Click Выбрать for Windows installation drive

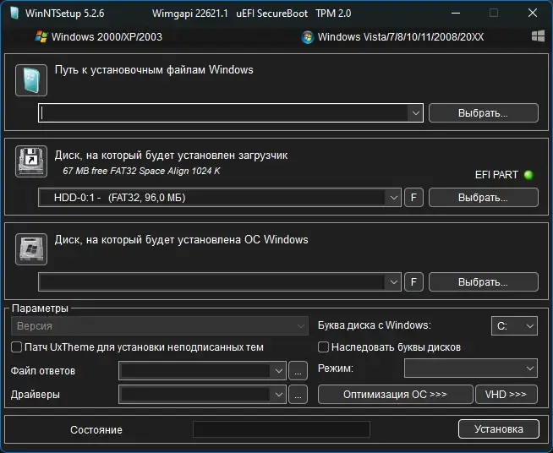pyautogui.click(x=483, y=282)
